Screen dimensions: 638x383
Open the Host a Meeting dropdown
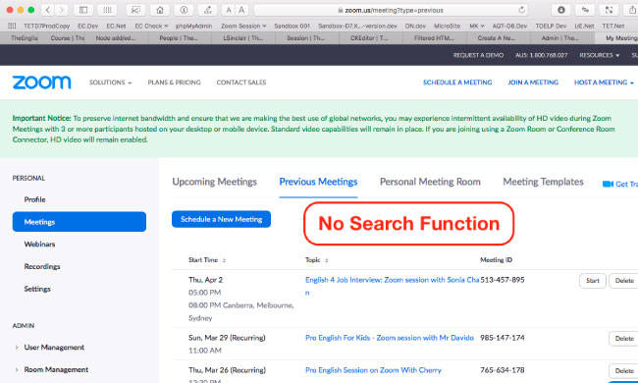tap(604, 82)
